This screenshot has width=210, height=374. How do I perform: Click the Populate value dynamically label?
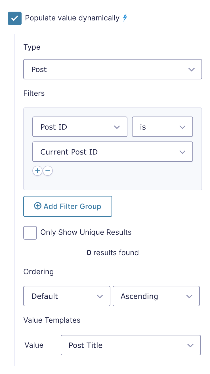72,18
